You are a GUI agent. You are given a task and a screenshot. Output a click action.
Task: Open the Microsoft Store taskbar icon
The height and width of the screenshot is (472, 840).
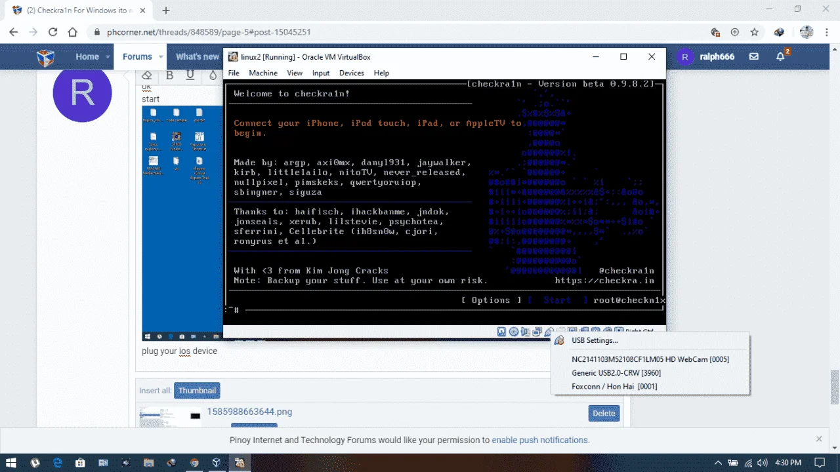click(x=80, y=463)
